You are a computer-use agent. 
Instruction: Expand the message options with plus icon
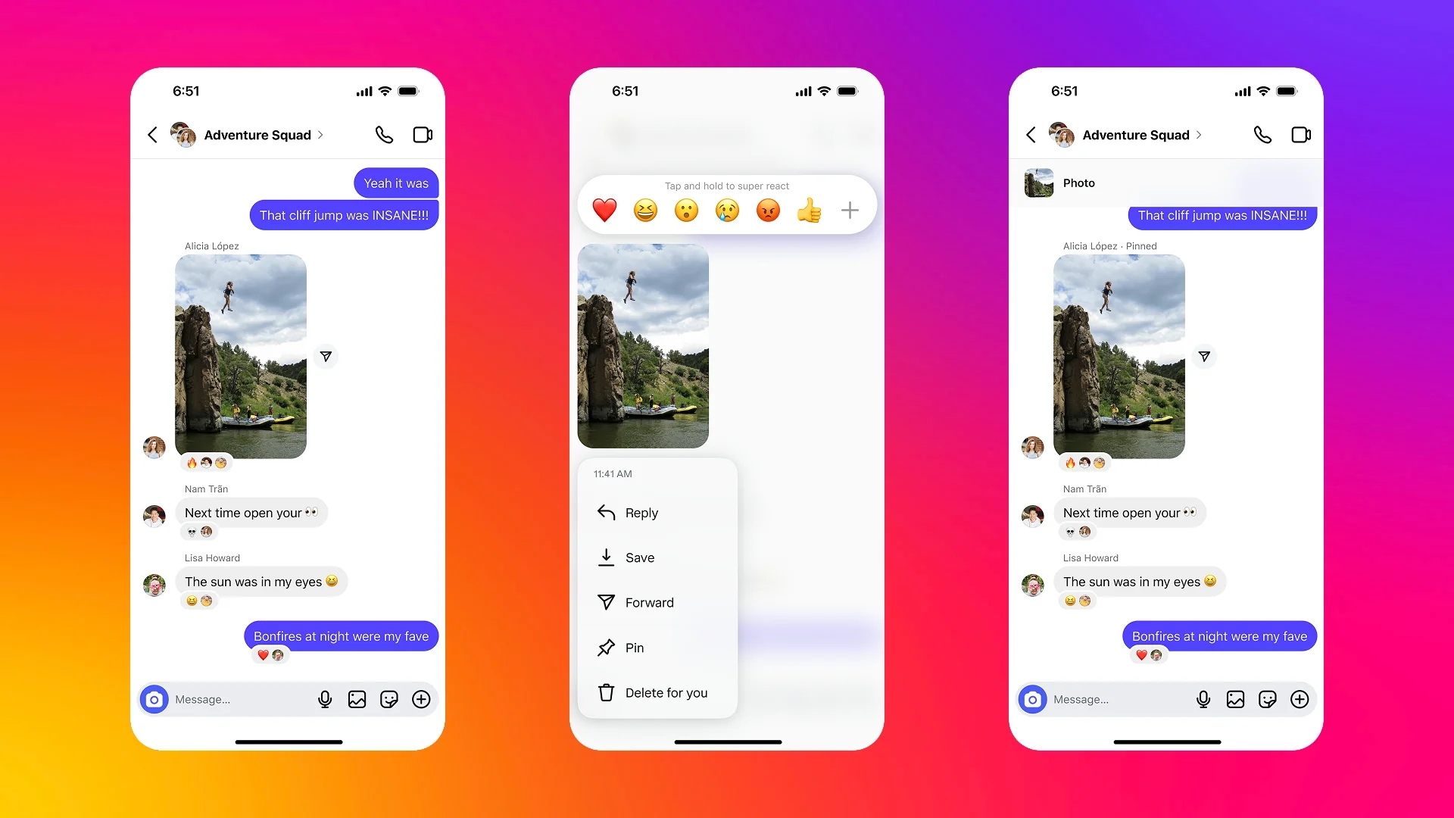pyautogui.click(x=849, y=210)
